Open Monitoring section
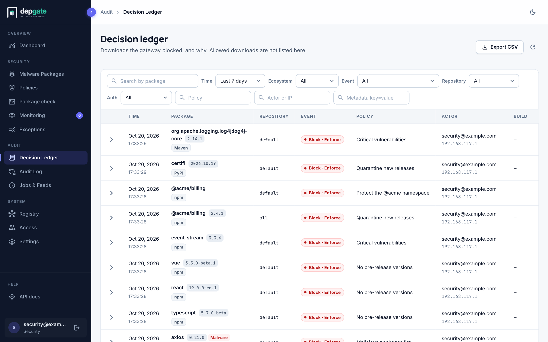This screenshot has width=548, height=342. (x=46, y=115)
